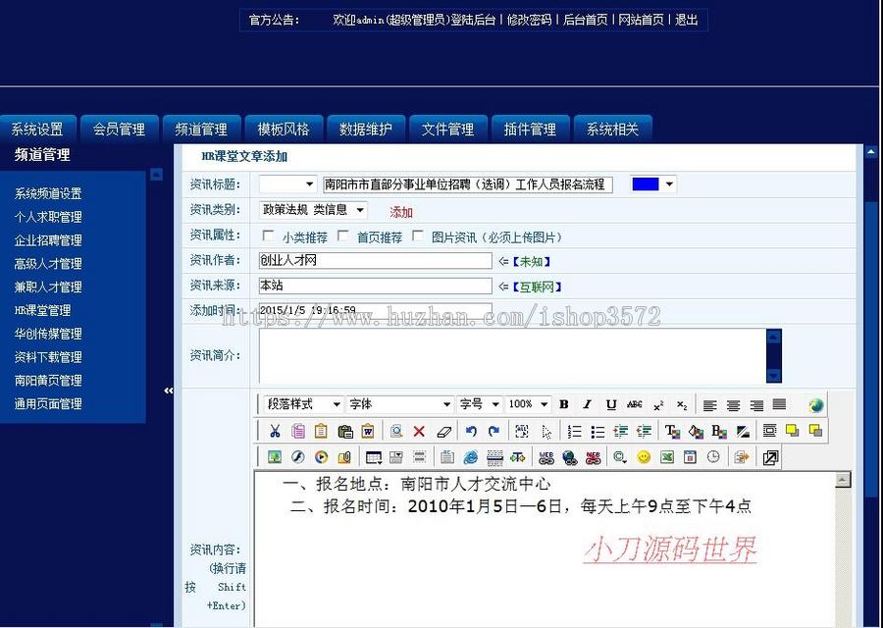
Task: Click the insert Flash media icon
Action: 297,456
